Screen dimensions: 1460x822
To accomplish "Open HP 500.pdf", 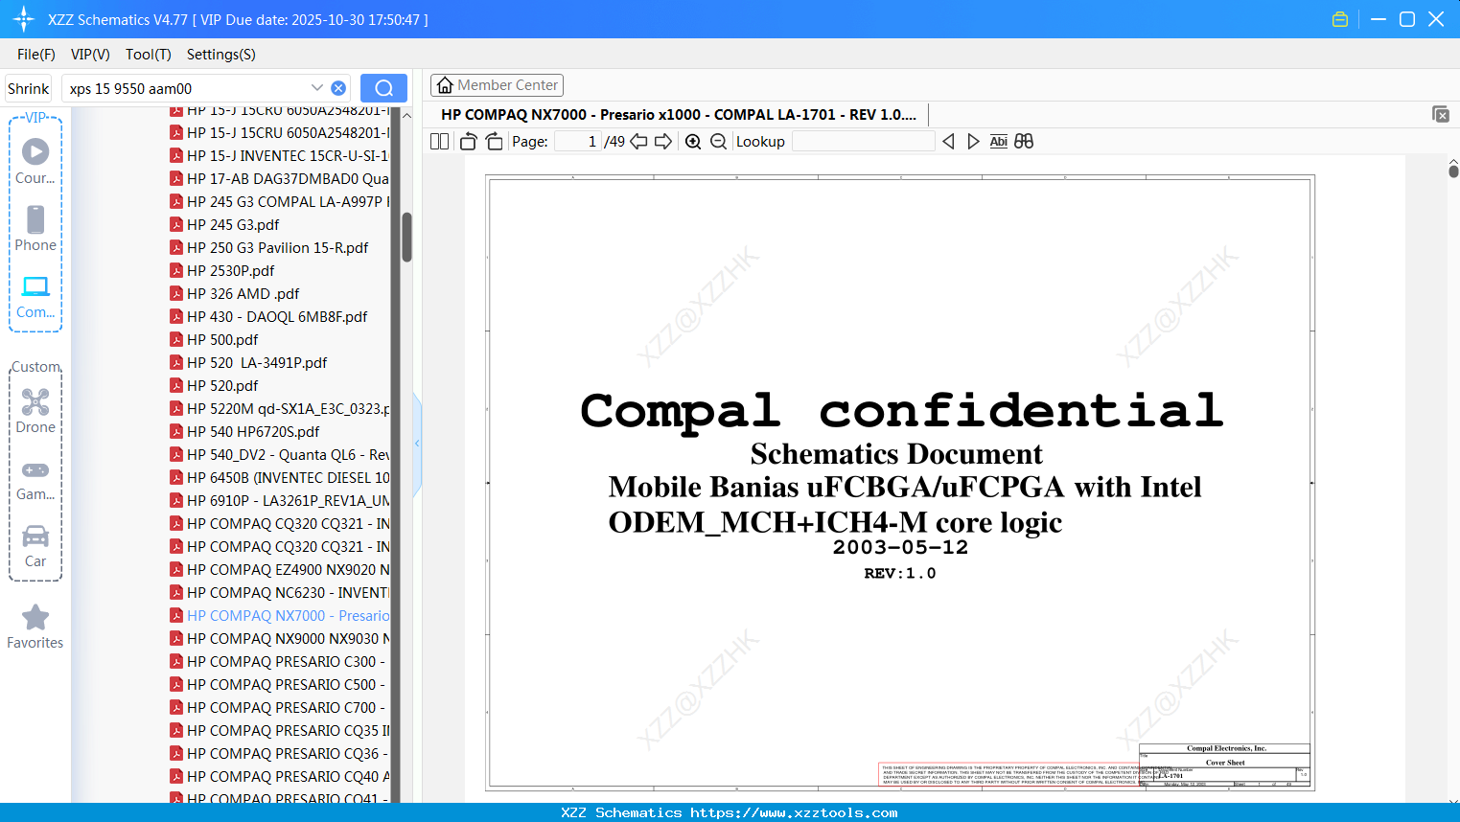I will click(214, 340).
